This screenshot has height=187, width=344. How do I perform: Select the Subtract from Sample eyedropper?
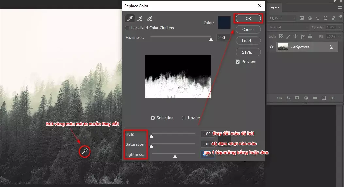click(x=150, y=18)
